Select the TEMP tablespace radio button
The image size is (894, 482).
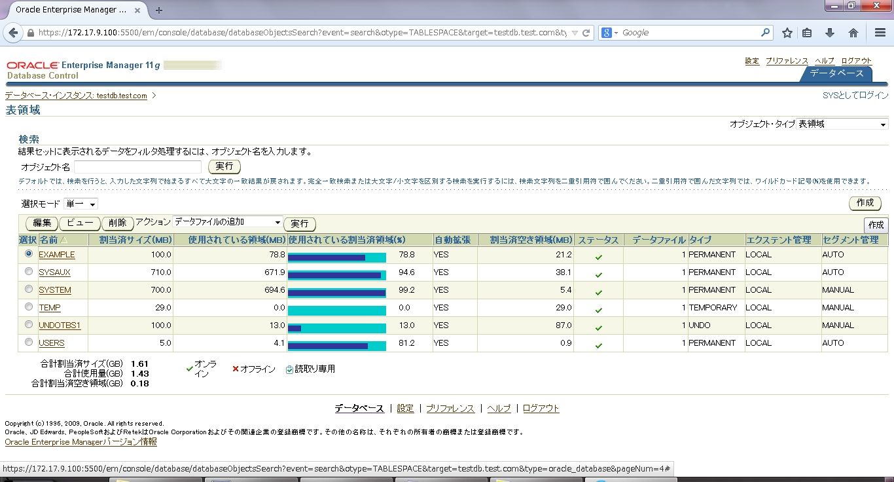coord(29,306)
